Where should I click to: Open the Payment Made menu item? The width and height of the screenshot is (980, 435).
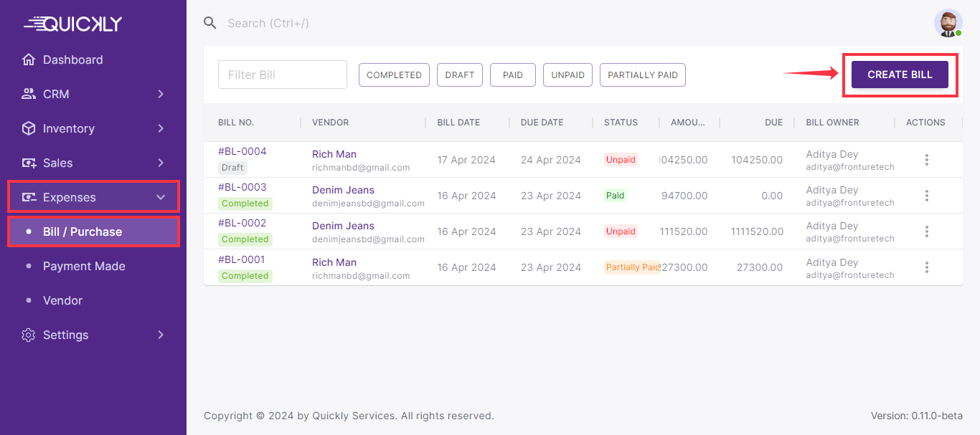coord(84,266)
